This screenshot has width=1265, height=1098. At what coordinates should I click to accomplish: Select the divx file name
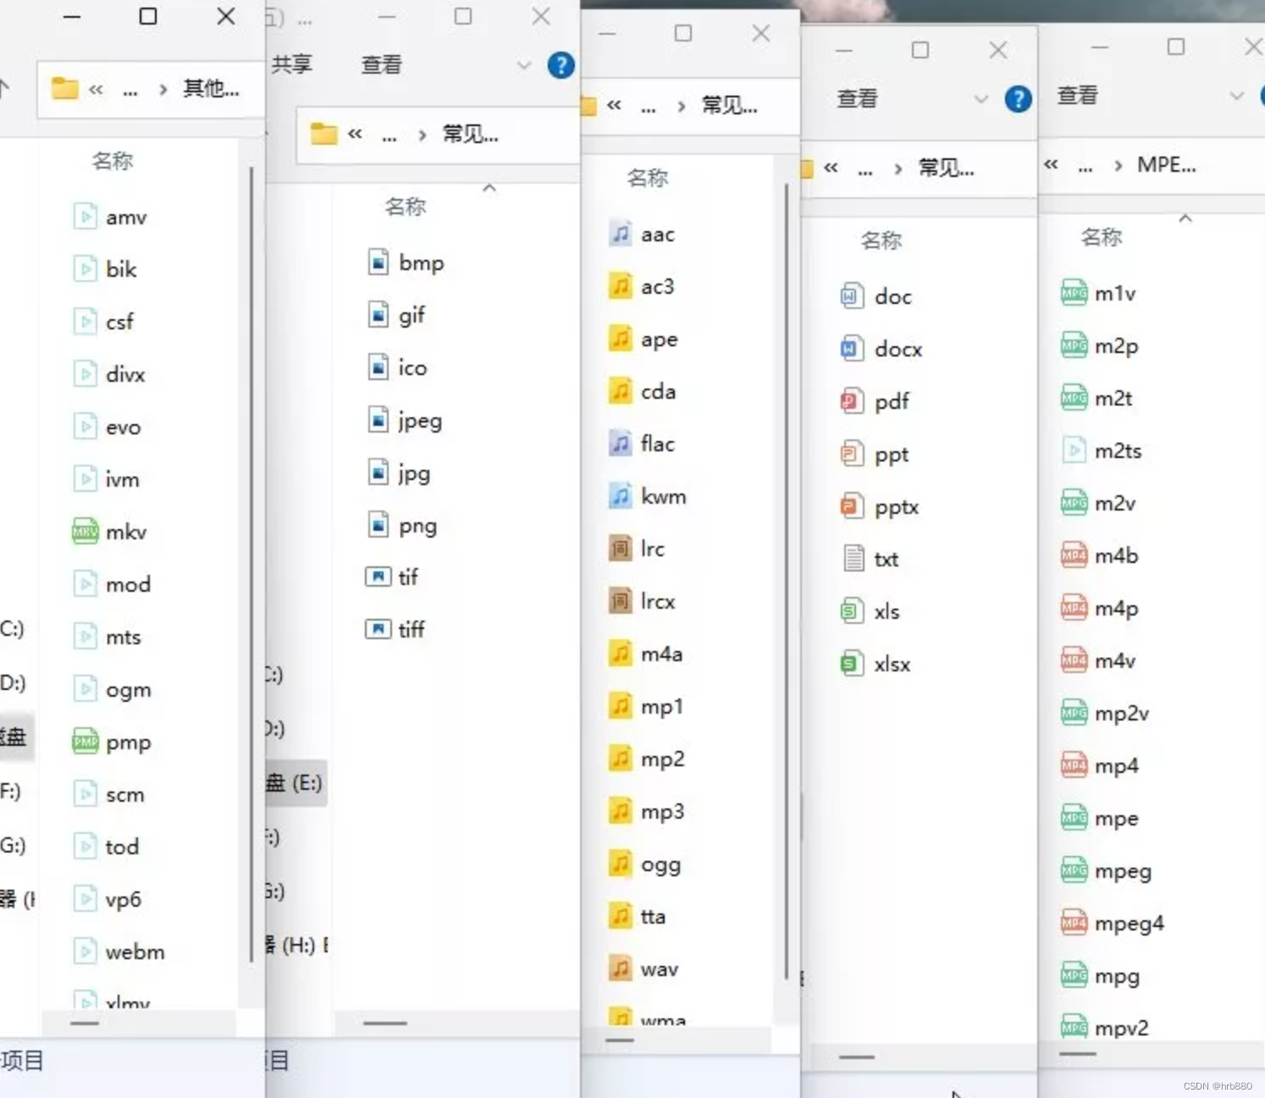[125, 374]
